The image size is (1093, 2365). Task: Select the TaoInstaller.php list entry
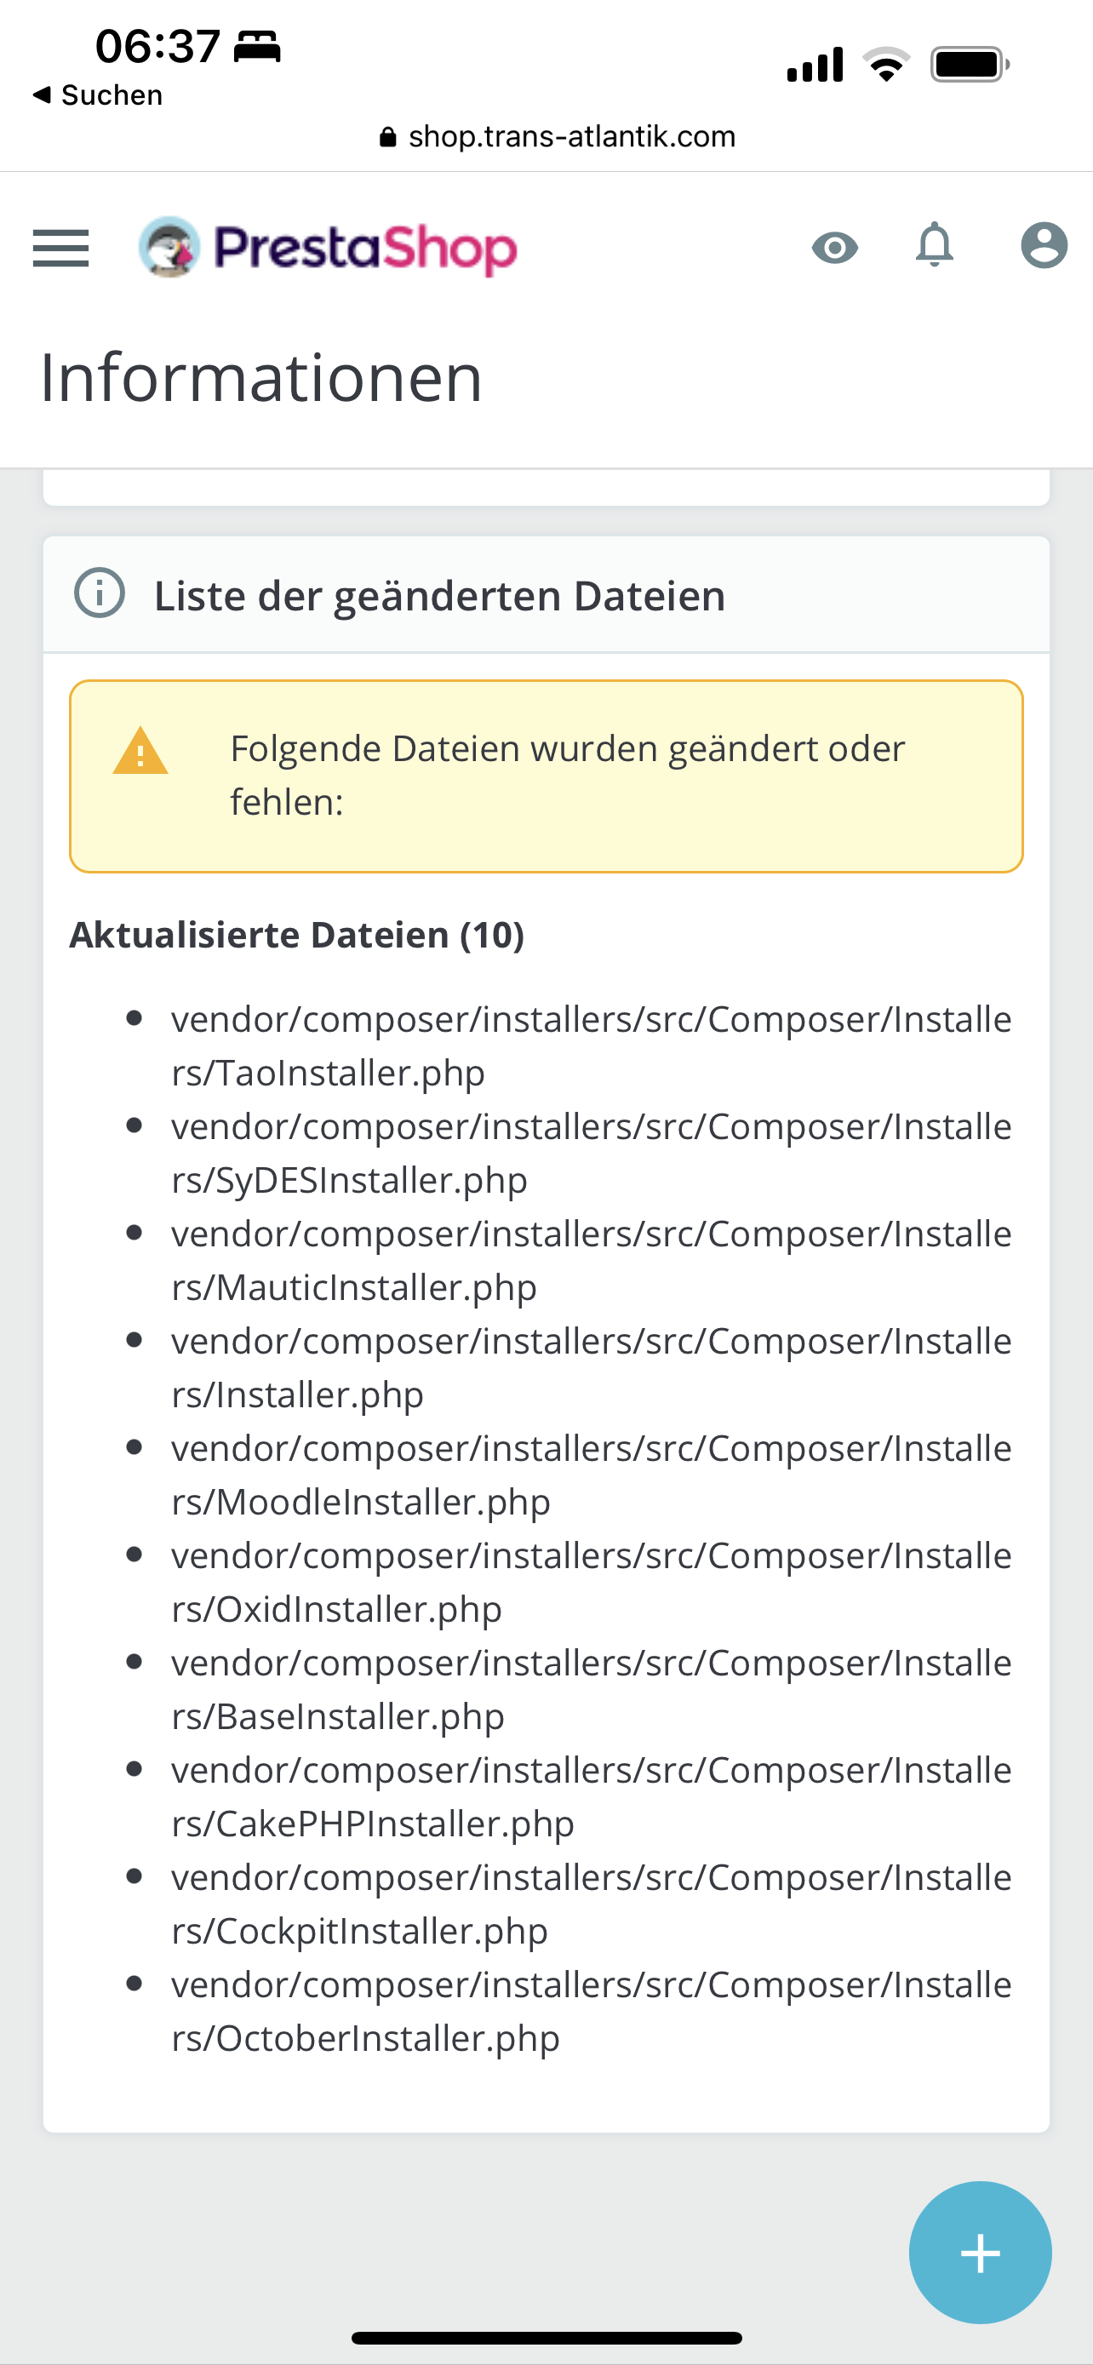pos(591,1044)
